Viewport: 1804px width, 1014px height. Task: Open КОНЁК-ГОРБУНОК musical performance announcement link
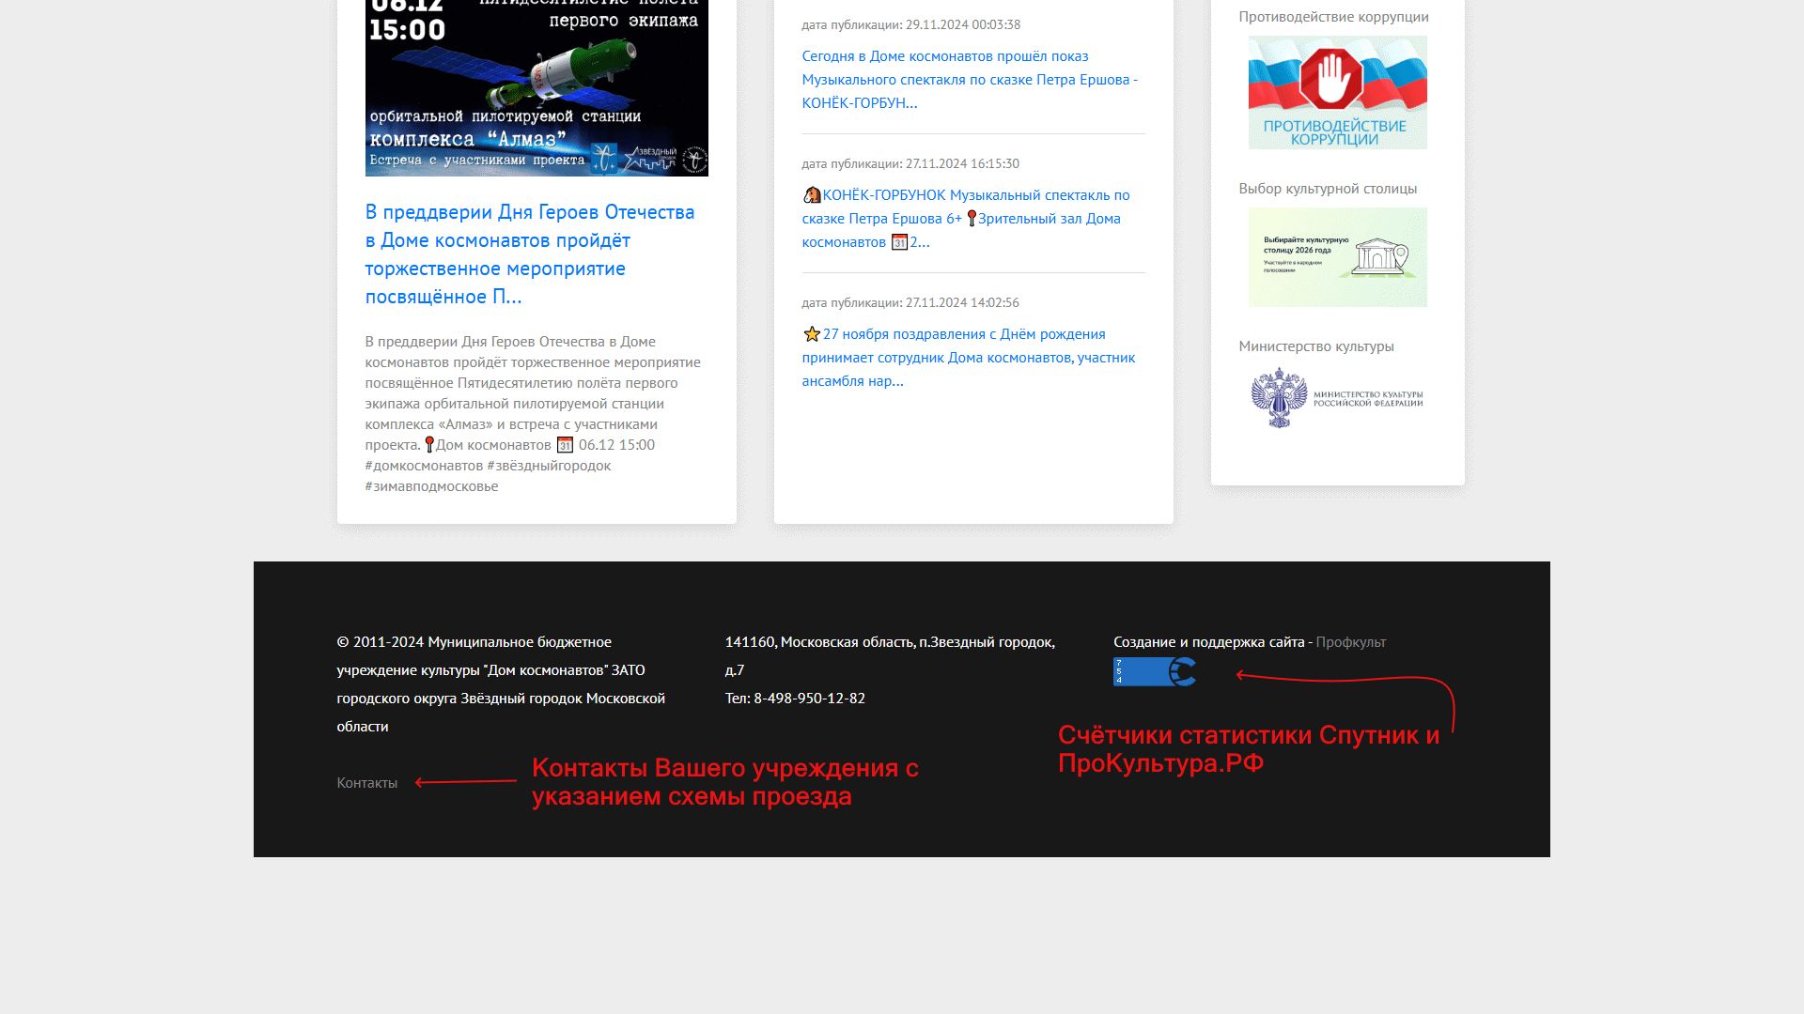[x=975, y=195]
